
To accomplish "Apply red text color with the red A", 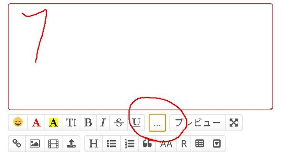I will [x=36, y=123].
